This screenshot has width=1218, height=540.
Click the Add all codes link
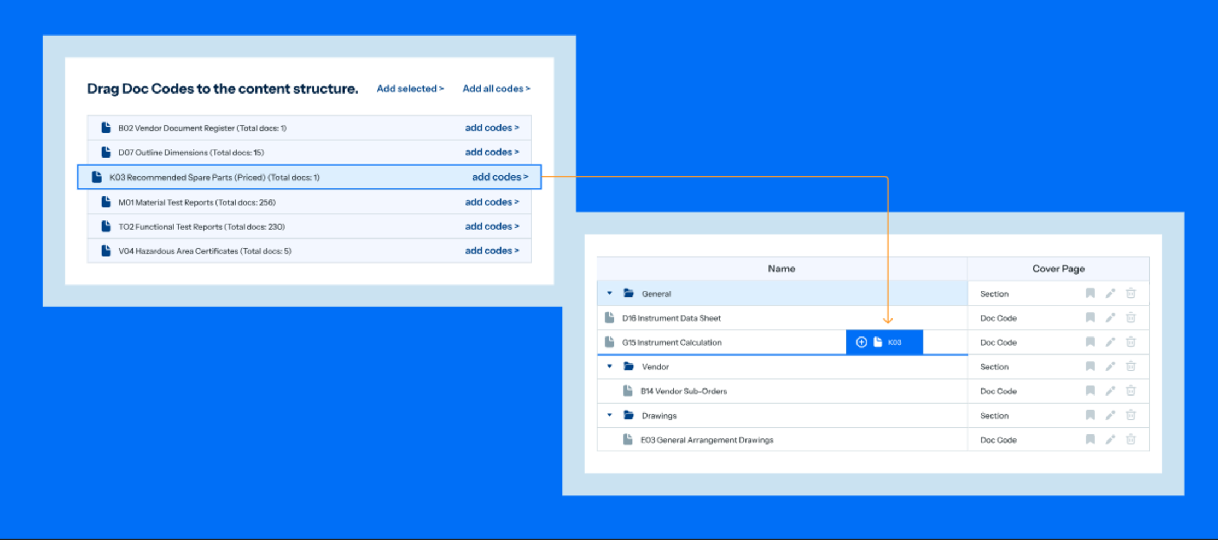tap(497, 89)
